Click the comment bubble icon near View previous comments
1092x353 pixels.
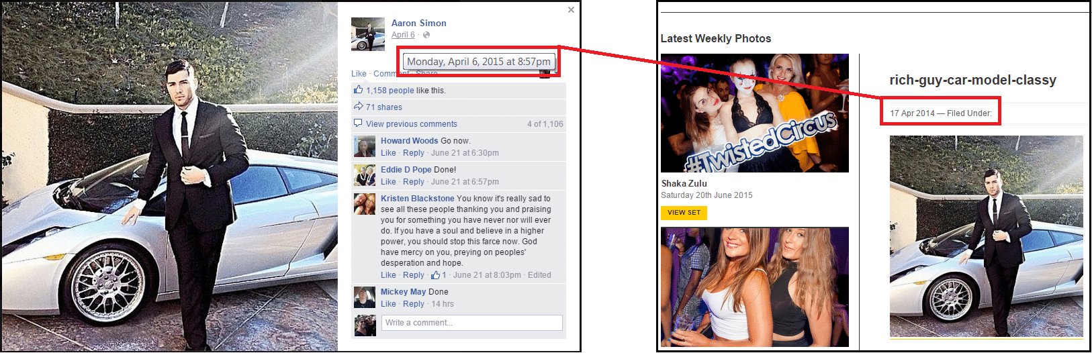[x=358, y=123]
